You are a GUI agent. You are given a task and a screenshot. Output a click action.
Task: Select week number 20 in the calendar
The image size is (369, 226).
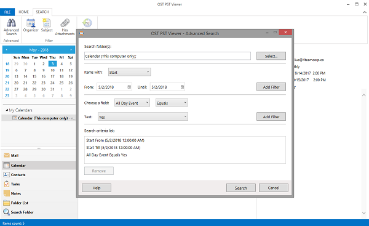[7, 76]
